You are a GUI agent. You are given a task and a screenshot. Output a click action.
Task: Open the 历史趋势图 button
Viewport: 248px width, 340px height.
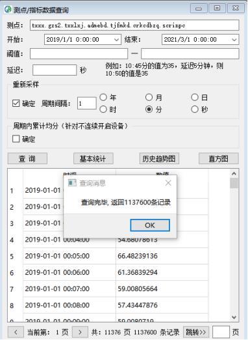(x=159, y=158)
